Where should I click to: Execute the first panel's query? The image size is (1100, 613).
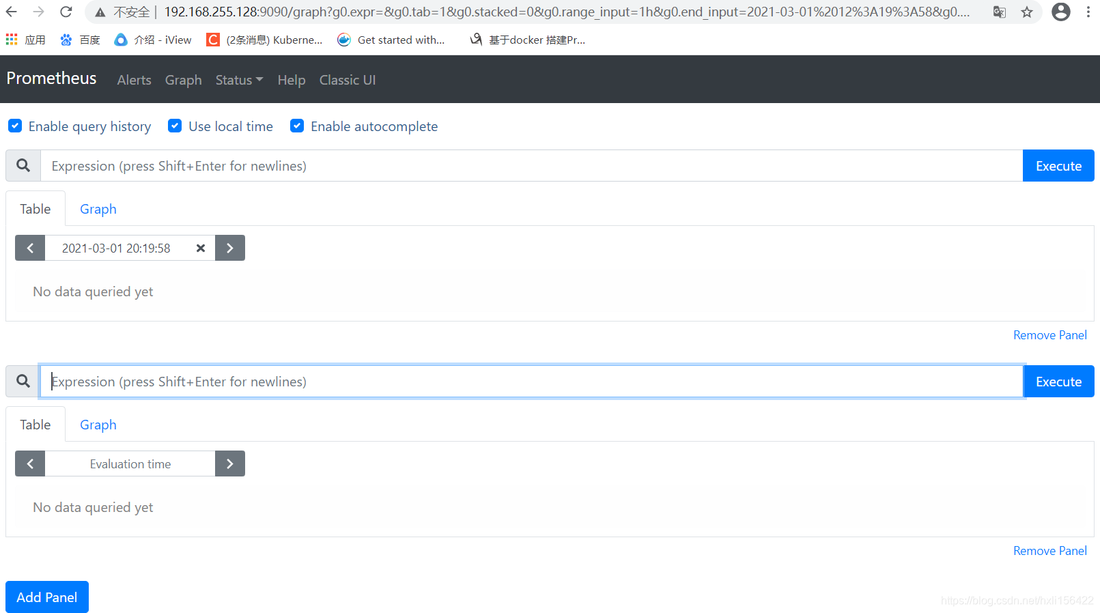coord(1058,165)
